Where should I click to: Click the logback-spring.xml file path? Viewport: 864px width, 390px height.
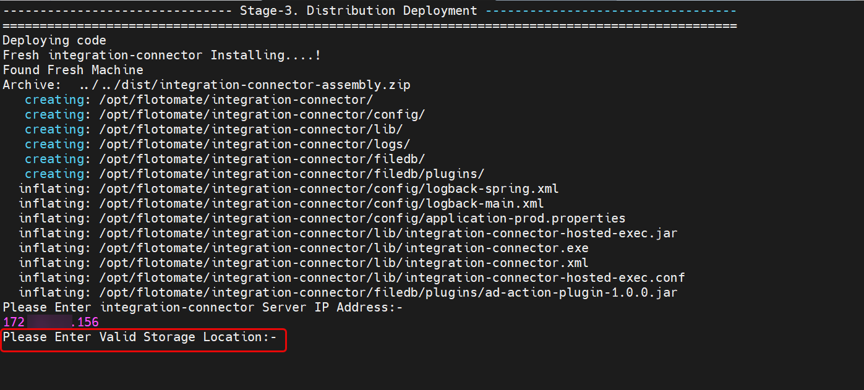pos(328,189)
